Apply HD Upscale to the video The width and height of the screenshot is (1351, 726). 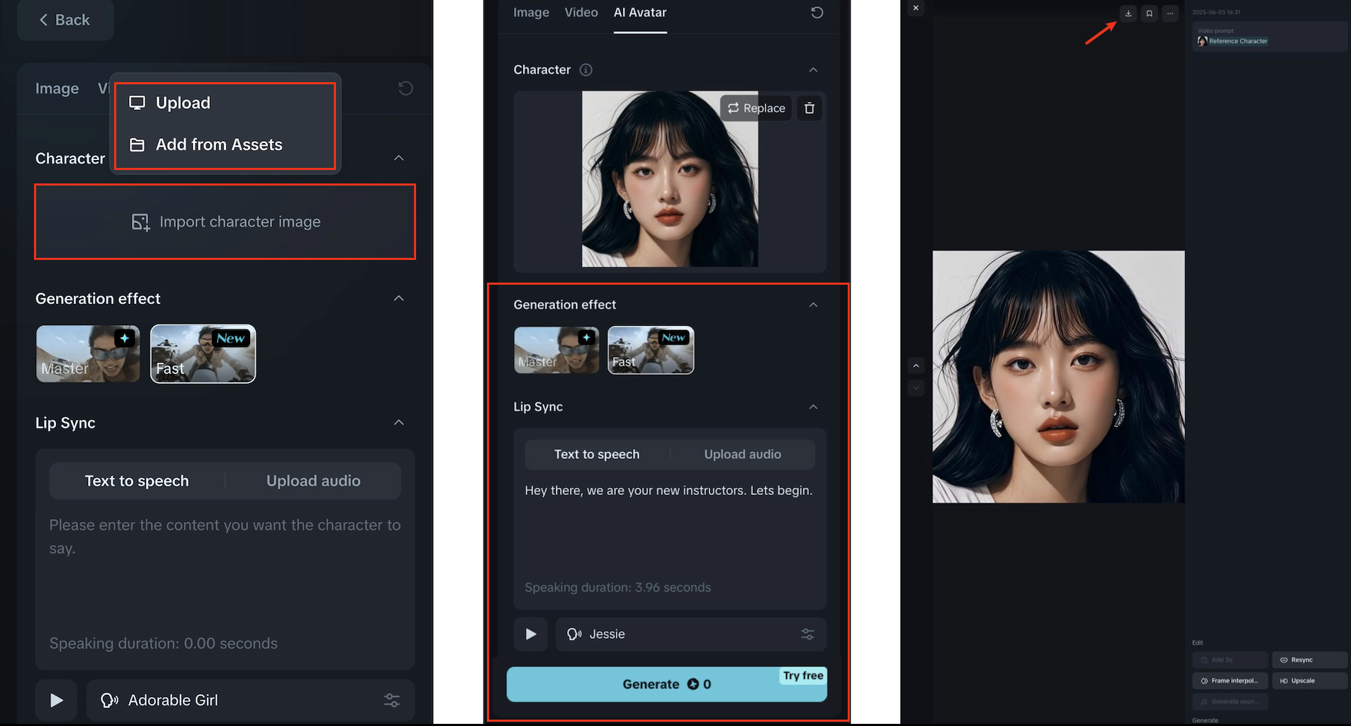click(1309, 681)
